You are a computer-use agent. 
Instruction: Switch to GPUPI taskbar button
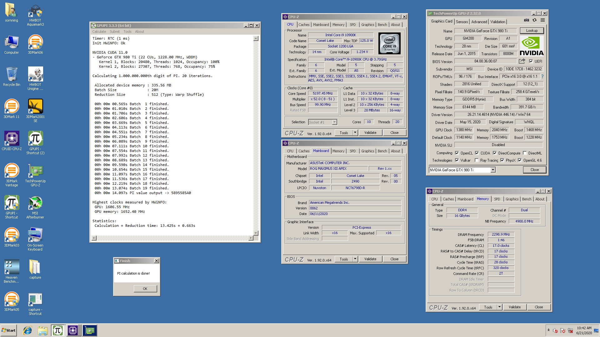[58, 330]
